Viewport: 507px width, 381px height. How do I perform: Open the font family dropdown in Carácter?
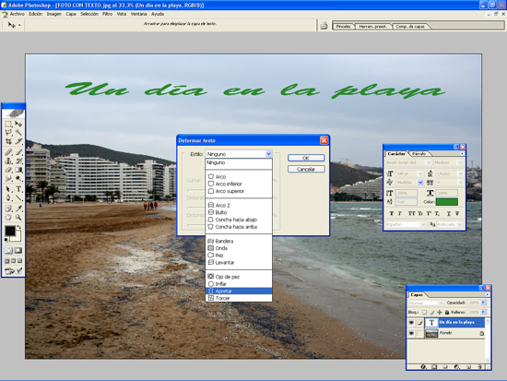(428, 162)
